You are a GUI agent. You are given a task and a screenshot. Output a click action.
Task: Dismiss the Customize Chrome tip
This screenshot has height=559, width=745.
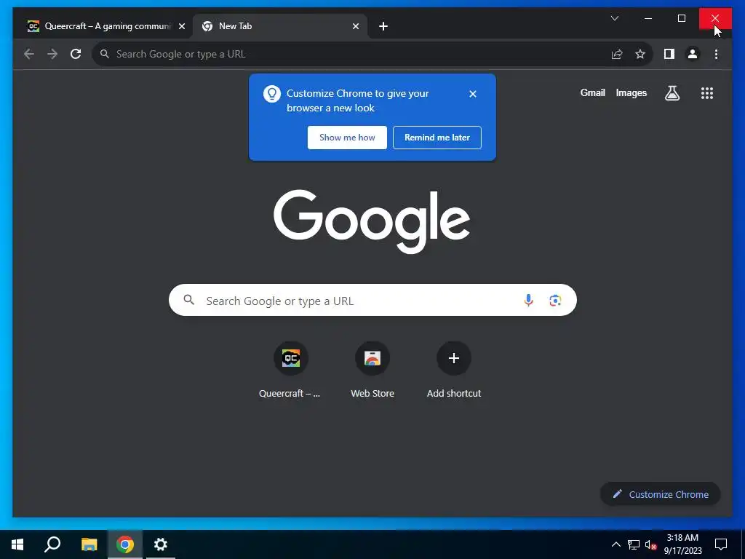pyautogui.click(x=473, y=94)
